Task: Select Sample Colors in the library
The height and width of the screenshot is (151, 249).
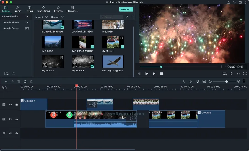Action: pyautogui.click(x=11, y=28)
